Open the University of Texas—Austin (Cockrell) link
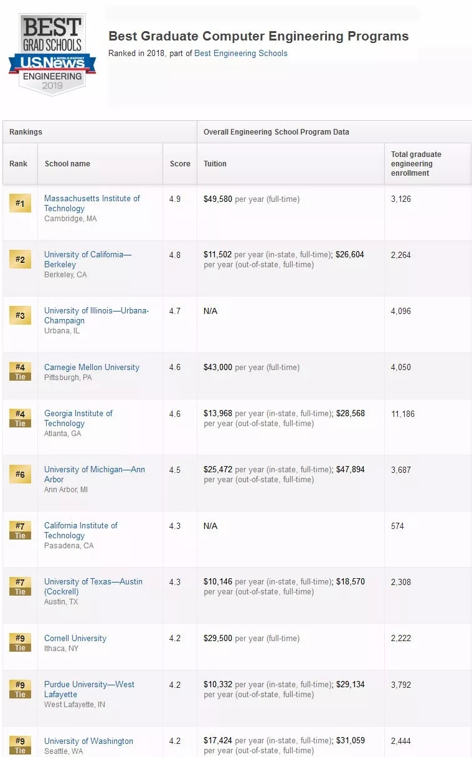Image resolution: width=472 pixels, height=757 pixels. [x=93, y=586]
